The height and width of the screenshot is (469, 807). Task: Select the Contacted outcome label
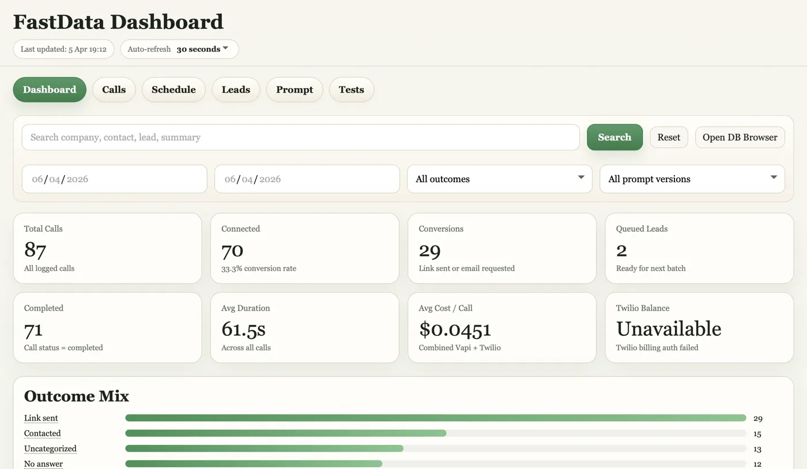(x=42, y=433)
